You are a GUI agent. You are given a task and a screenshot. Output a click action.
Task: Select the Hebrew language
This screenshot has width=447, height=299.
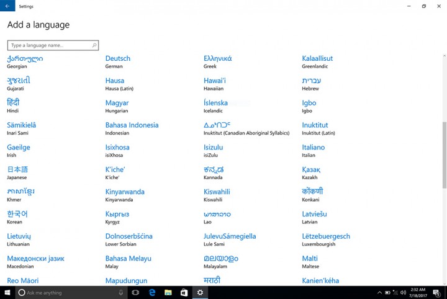coord(311,84)
